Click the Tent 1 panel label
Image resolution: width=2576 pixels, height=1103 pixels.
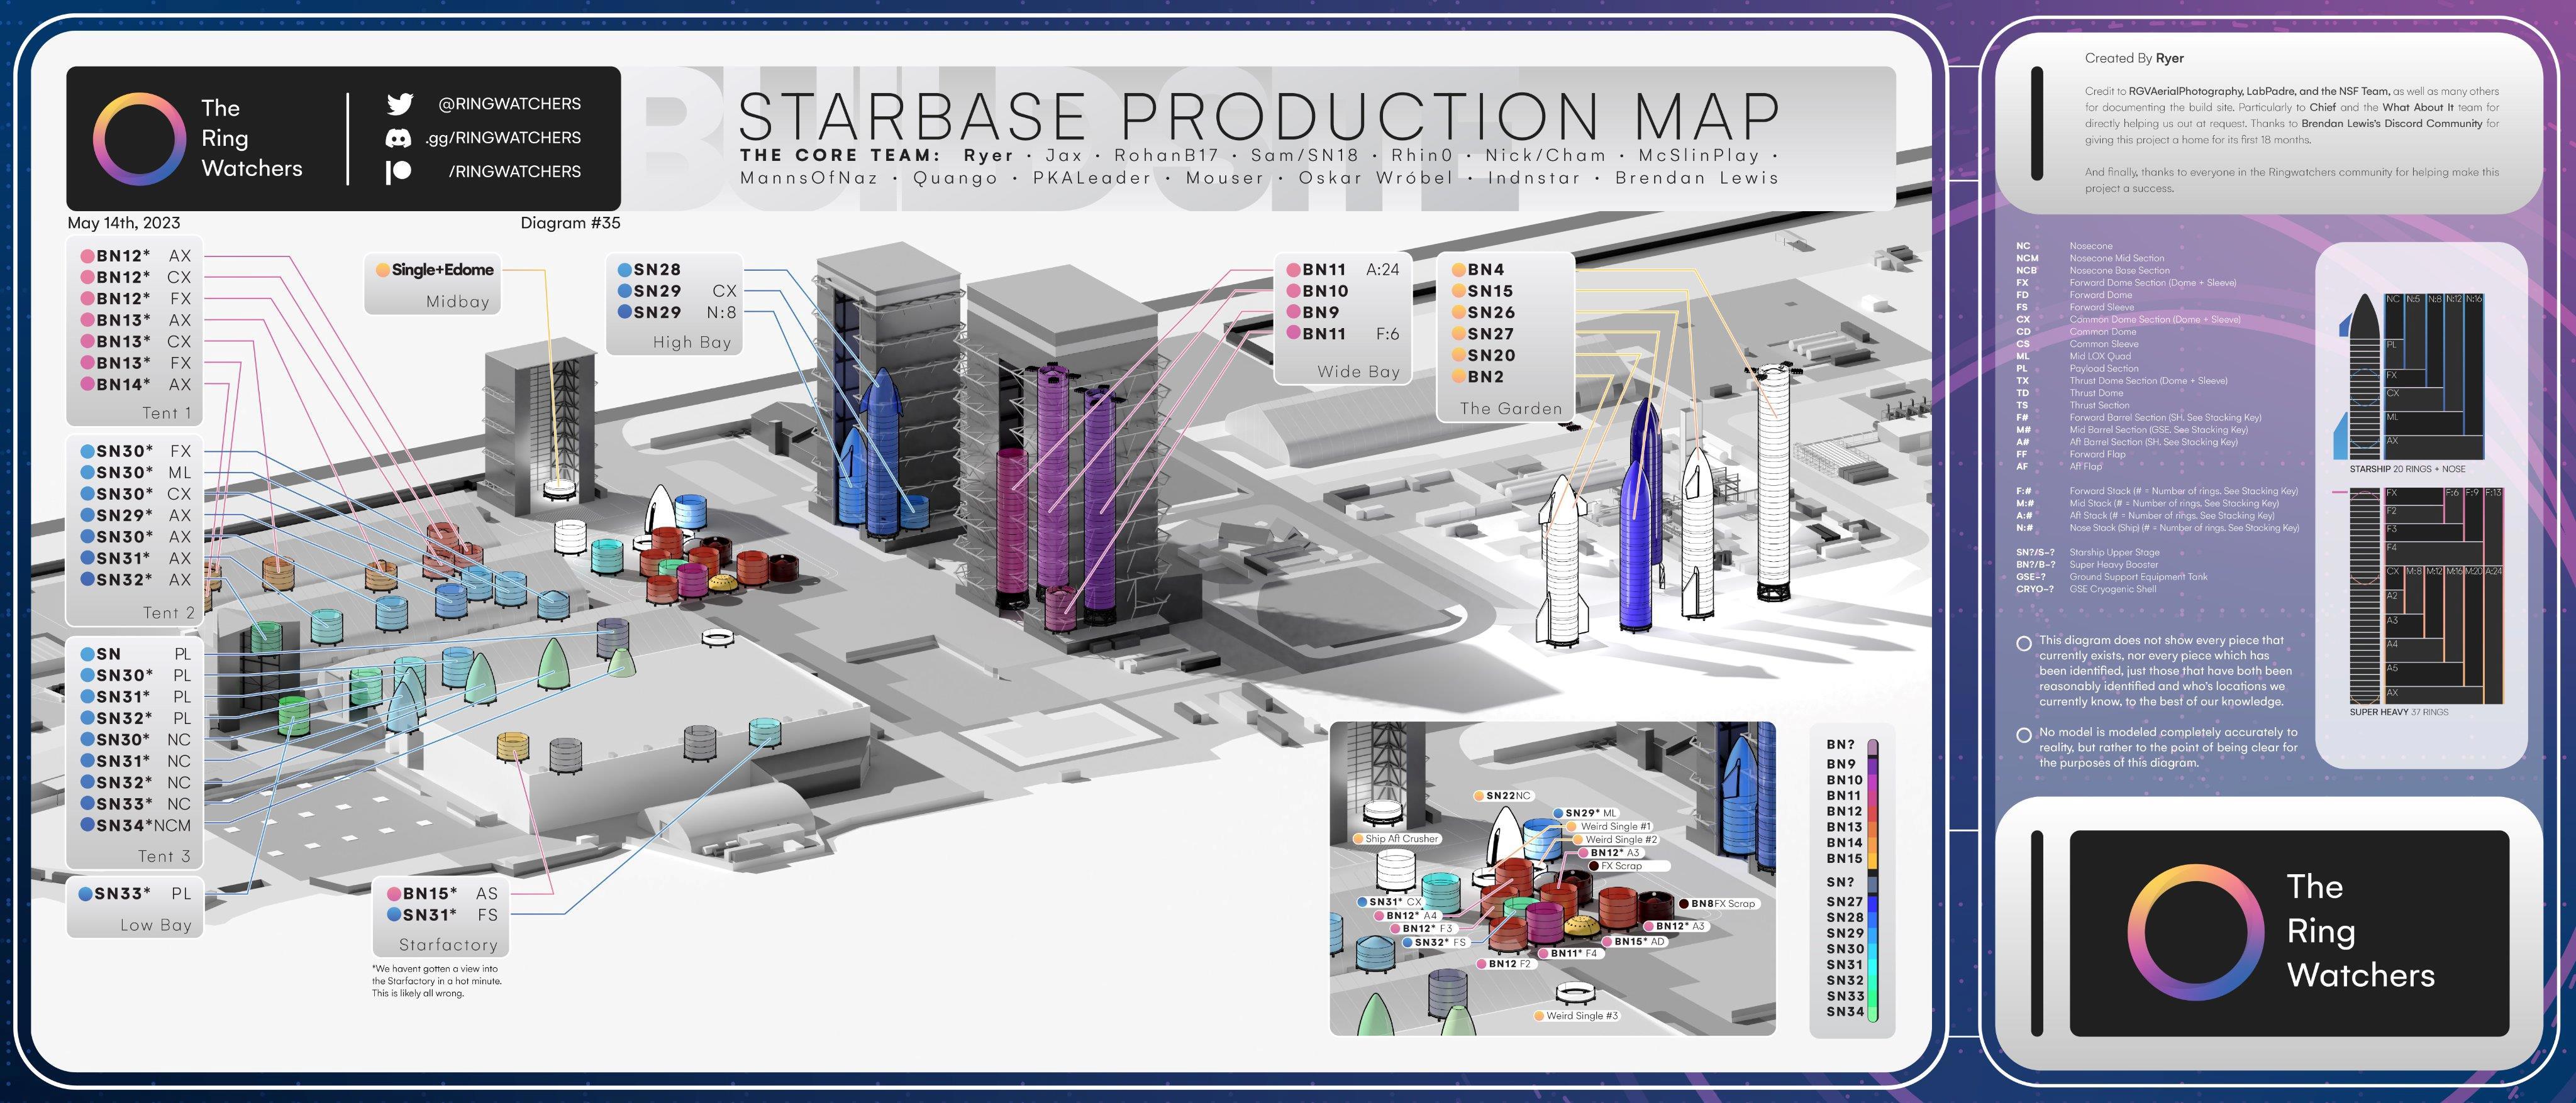[x=166, y=413]
